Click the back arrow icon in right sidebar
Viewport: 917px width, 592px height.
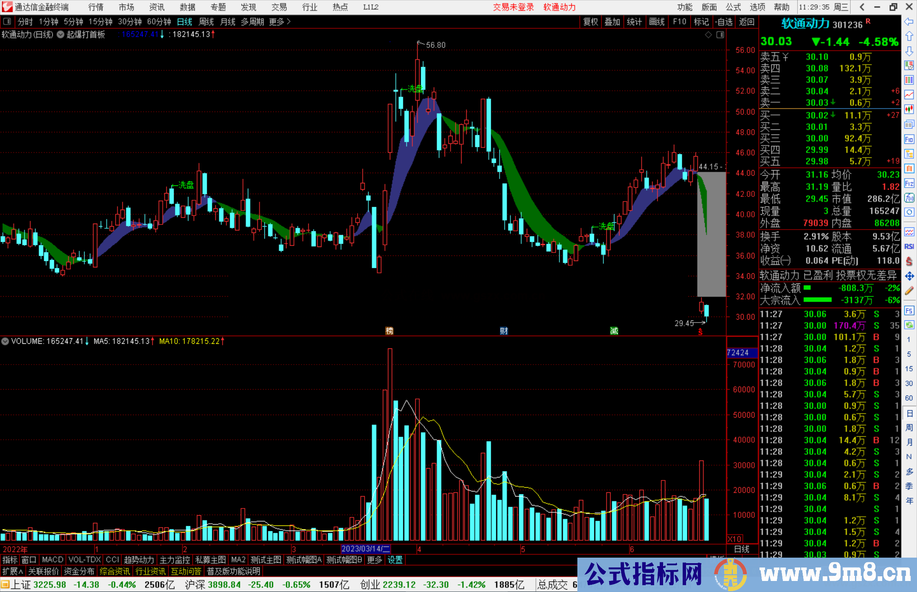coord(909,21)
